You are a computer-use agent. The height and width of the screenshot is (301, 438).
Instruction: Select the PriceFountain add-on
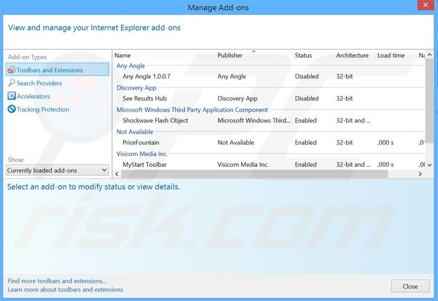(x=141, y=143)
